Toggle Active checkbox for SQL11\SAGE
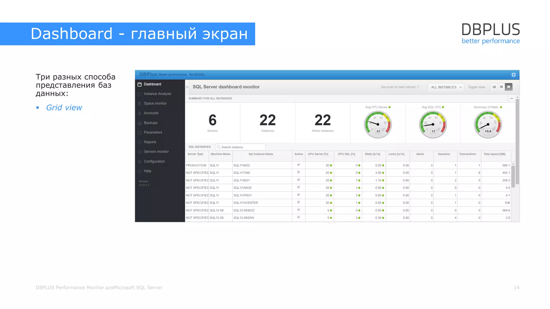The height and width of the screenshot is (309, 550). point(298,187)
